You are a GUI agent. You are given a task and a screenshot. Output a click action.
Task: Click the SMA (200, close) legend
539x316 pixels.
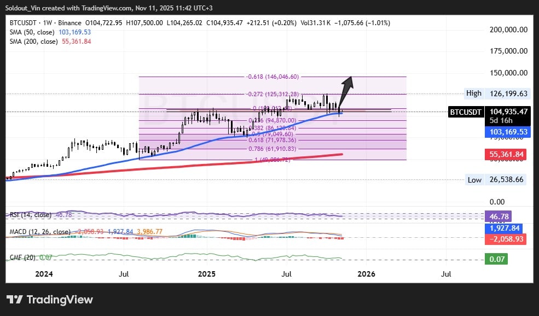click(x=34, y=42)
